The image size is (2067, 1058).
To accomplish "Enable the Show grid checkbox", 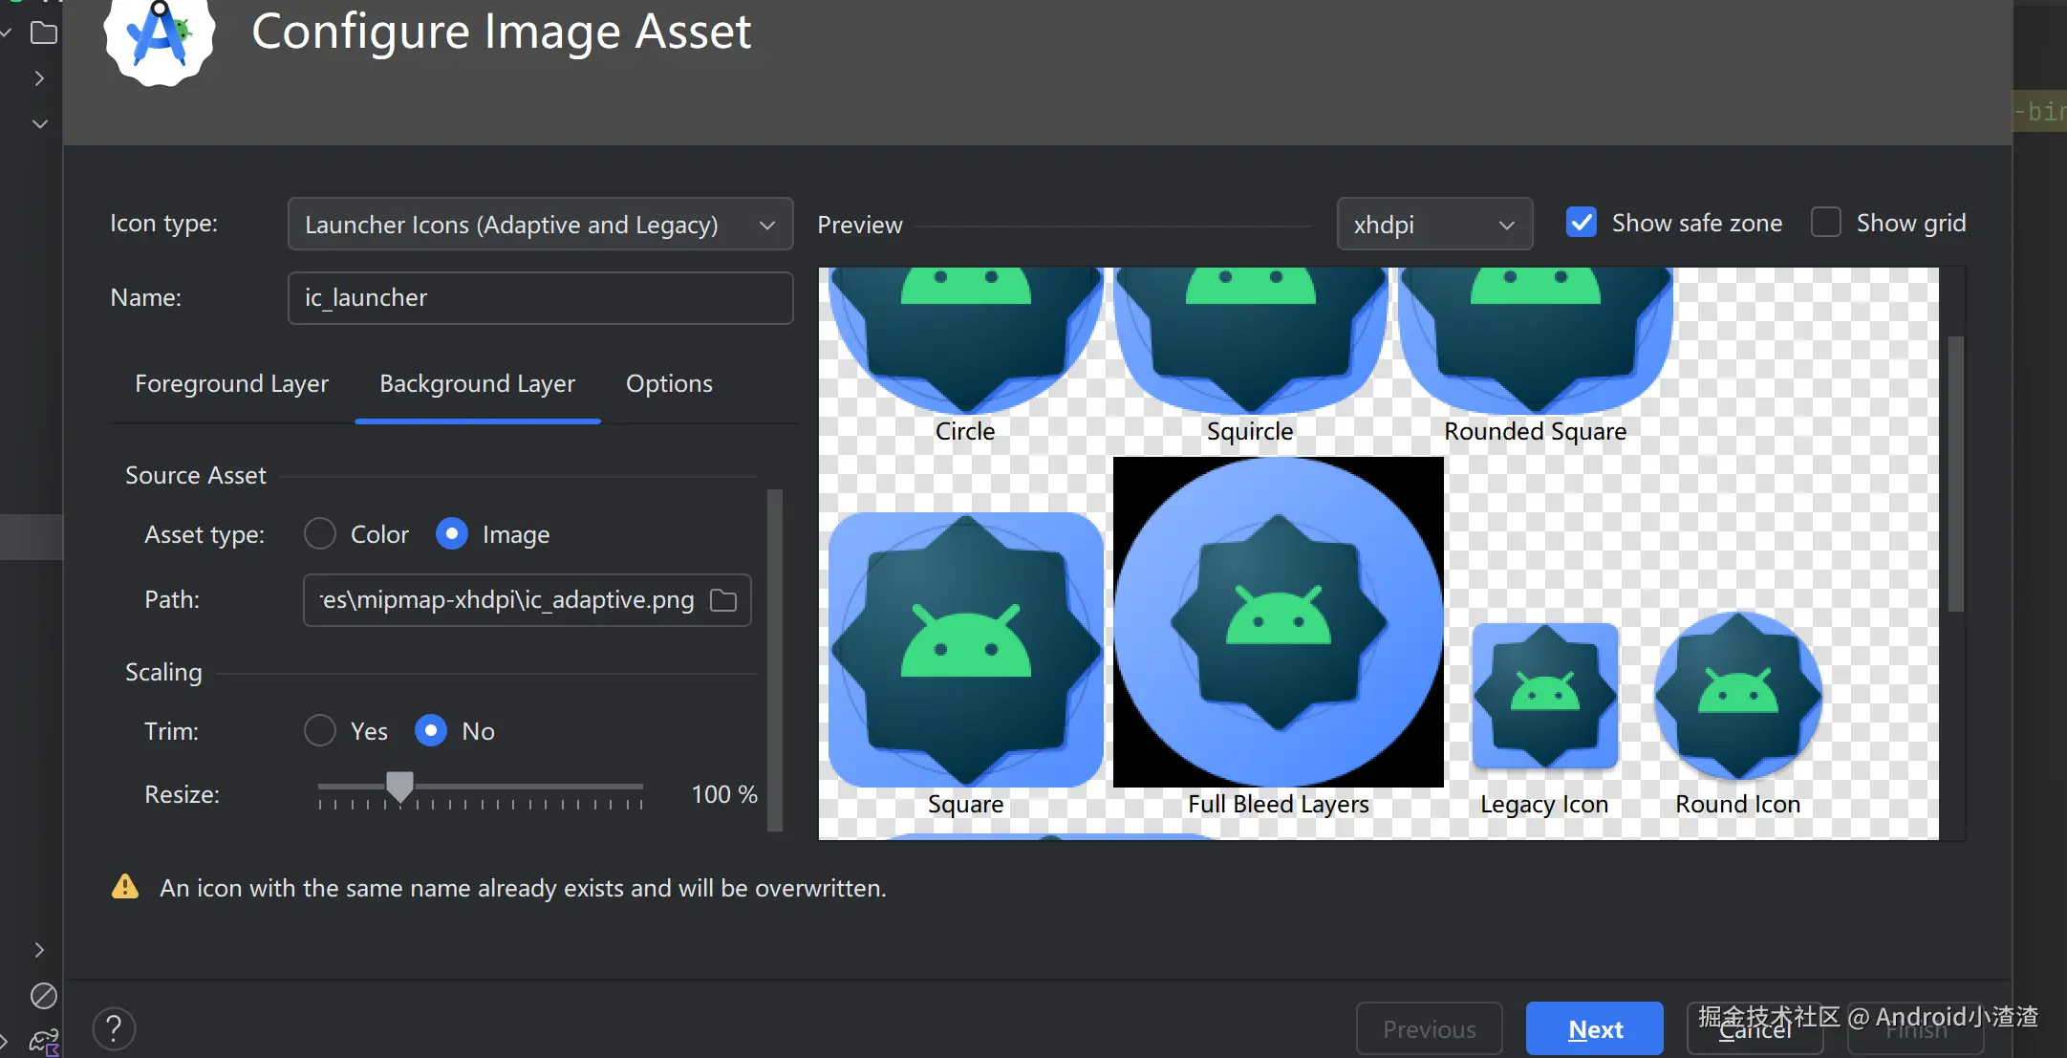I will [x=1826, y=223].
